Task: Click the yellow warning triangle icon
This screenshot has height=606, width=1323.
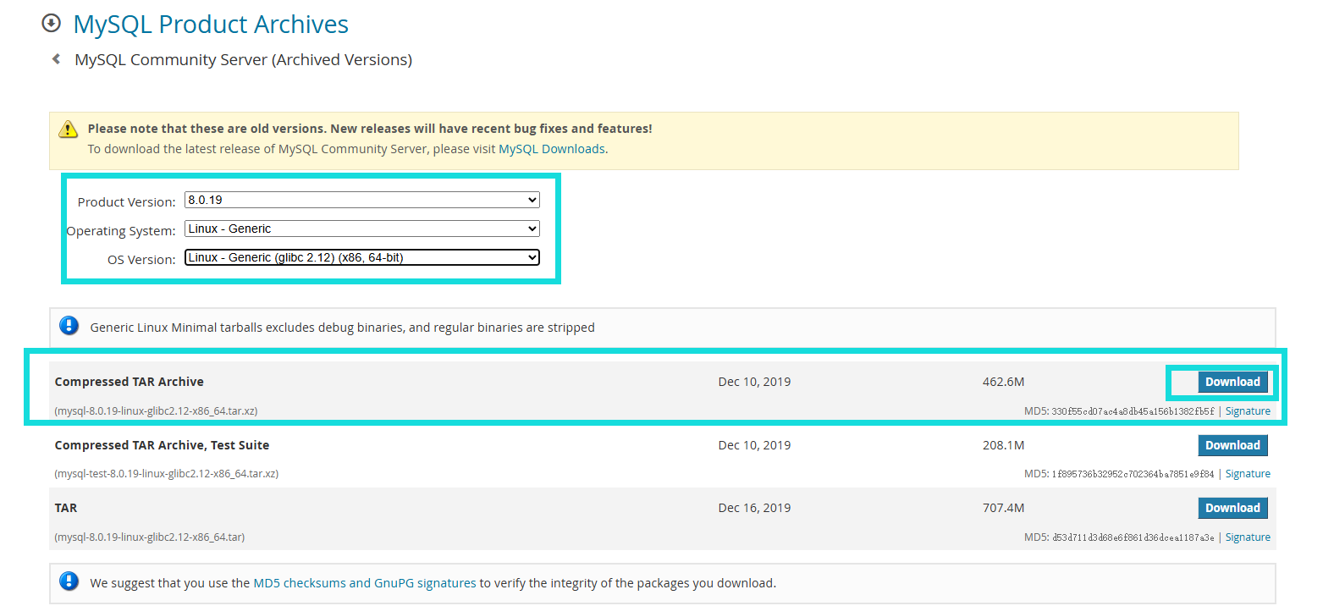Action: pyautogui.click(x=69, y=129)
